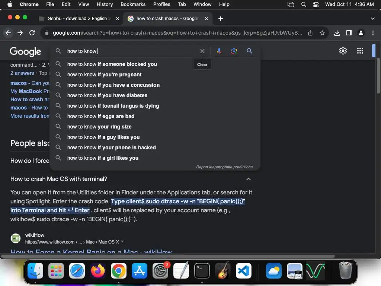Launch Firefox from the Dock
Image resolution: width=381 pixels, height=286 pixels.
pyautogui.click(x=98, y=271)
